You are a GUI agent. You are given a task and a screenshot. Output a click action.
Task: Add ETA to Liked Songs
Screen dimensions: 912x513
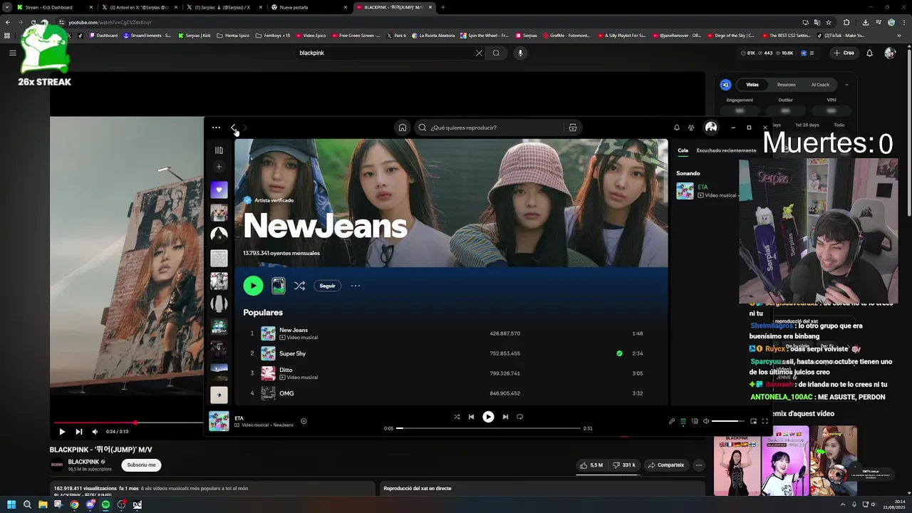coord(304,421)
